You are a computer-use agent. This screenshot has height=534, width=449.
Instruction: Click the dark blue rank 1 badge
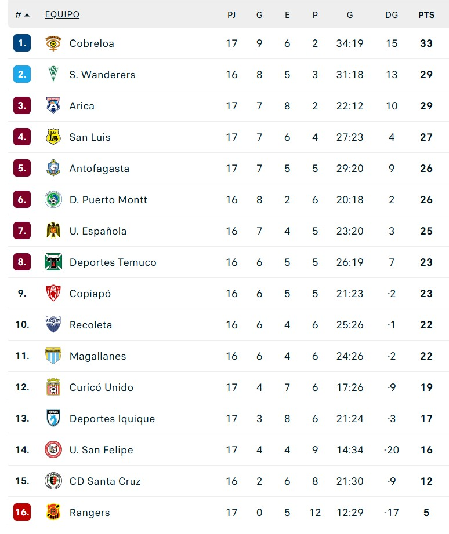tap(22, 43)
